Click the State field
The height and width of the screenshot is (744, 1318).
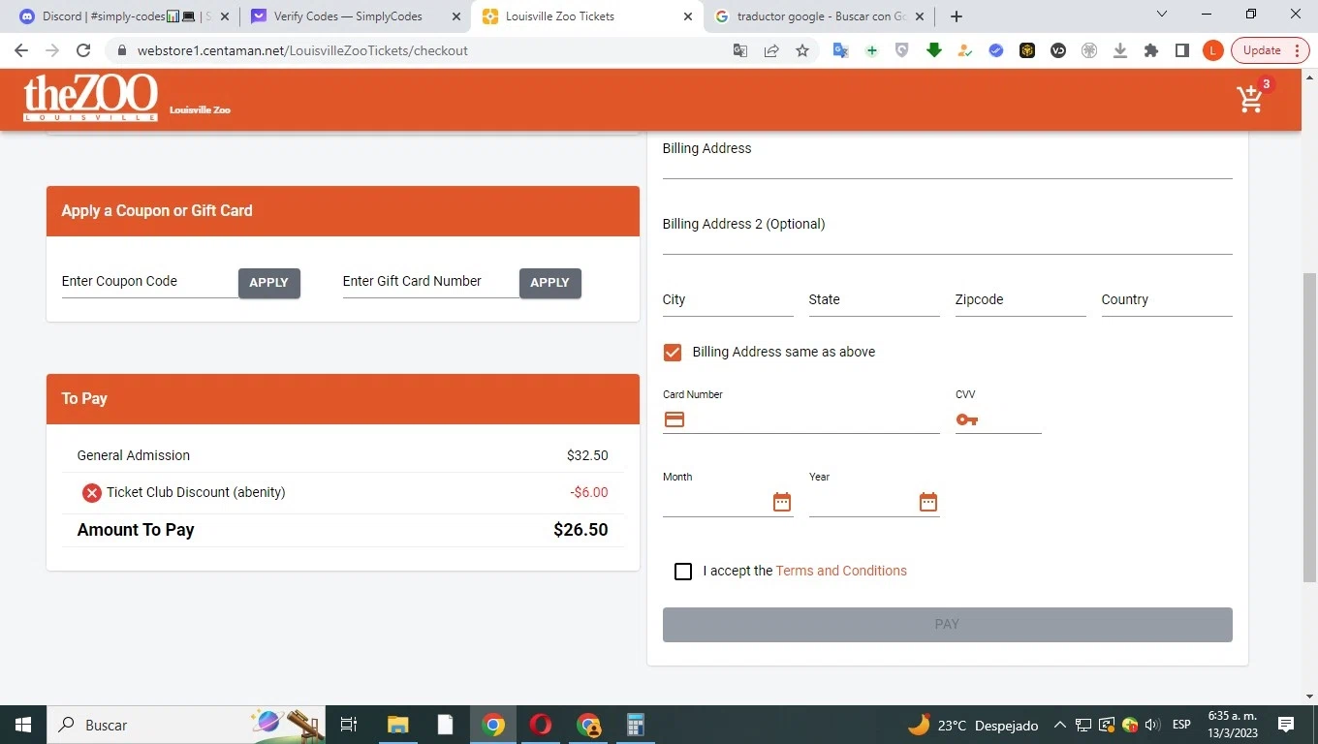(874, 300)
